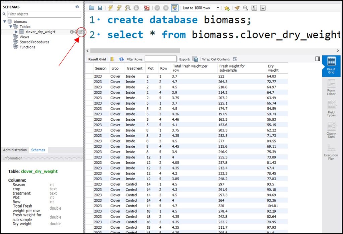Click the Execute query lightning bolt icon

tap(110, 8)
